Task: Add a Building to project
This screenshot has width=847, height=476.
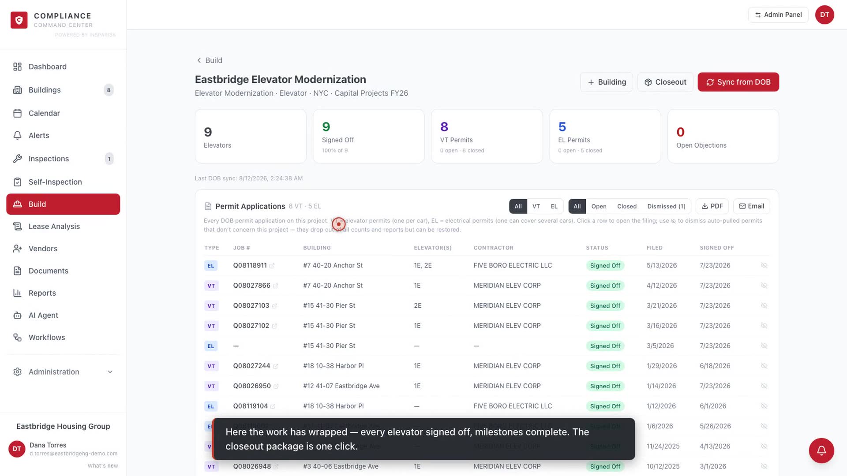Action: [607, 82]
